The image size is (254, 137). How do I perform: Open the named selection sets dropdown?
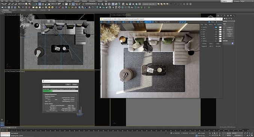click(91, 4)
